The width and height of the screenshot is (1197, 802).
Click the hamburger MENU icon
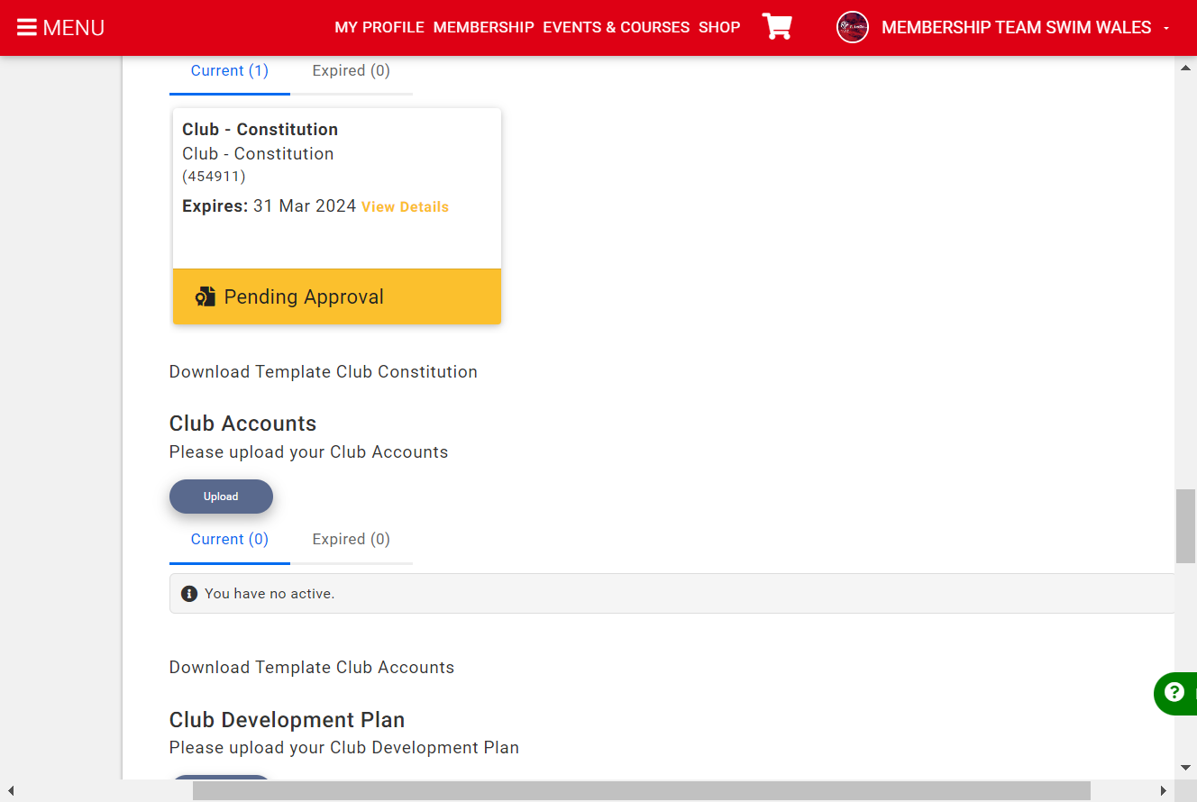tap(26, 28)
